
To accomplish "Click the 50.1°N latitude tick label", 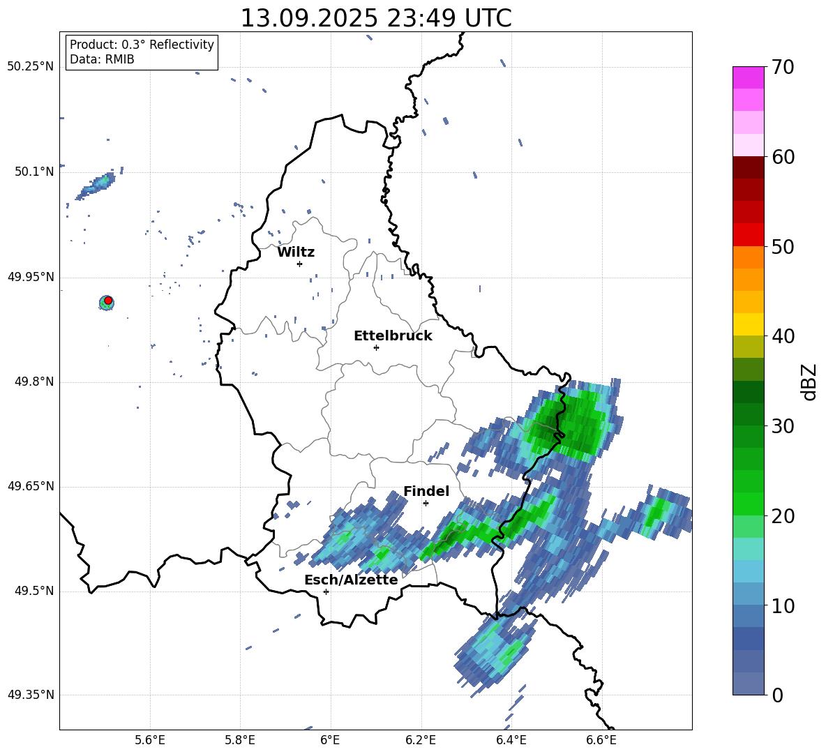I will pyautogui.click(x=34, y=172).
